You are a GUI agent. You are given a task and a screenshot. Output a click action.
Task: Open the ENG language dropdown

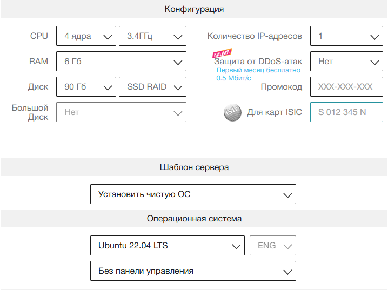click(x=273, y=246)
